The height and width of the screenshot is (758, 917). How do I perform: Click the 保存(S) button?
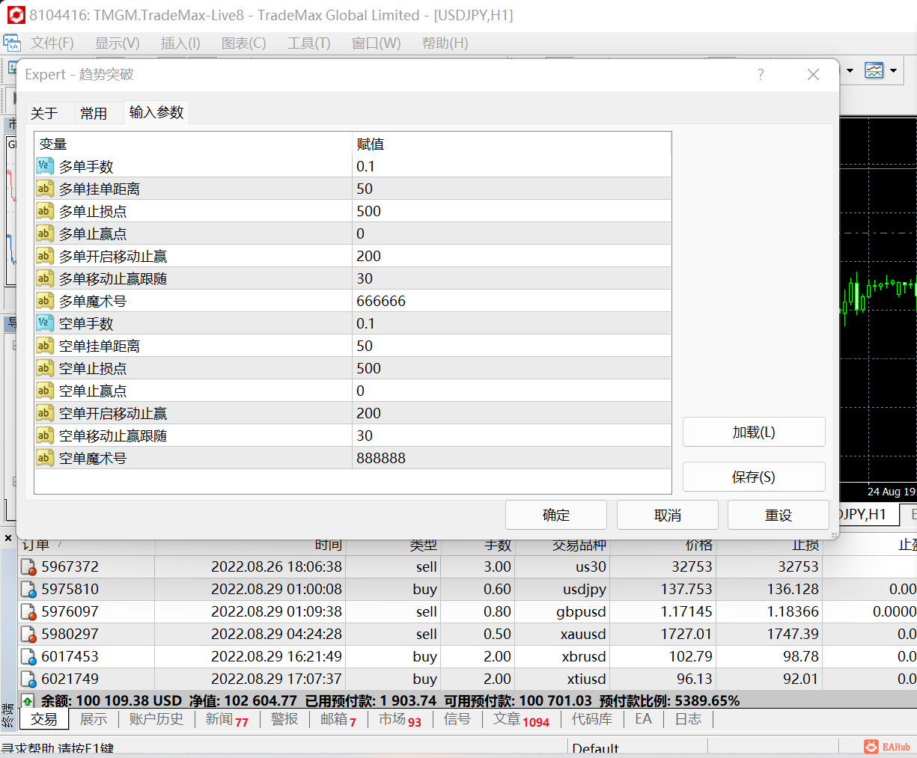click(x=754, y=477)
